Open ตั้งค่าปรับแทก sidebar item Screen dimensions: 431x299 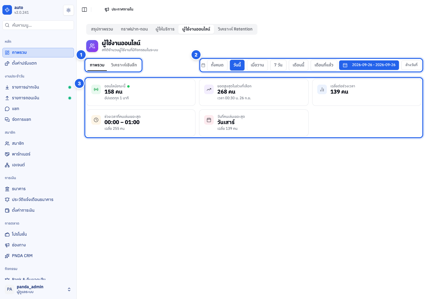coord(38,63)
